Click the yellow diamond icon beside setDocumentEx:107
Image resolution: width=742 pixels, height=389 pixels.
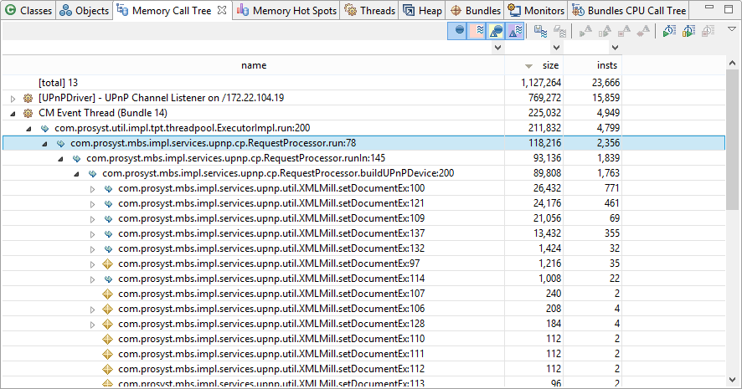pos(106,294)
